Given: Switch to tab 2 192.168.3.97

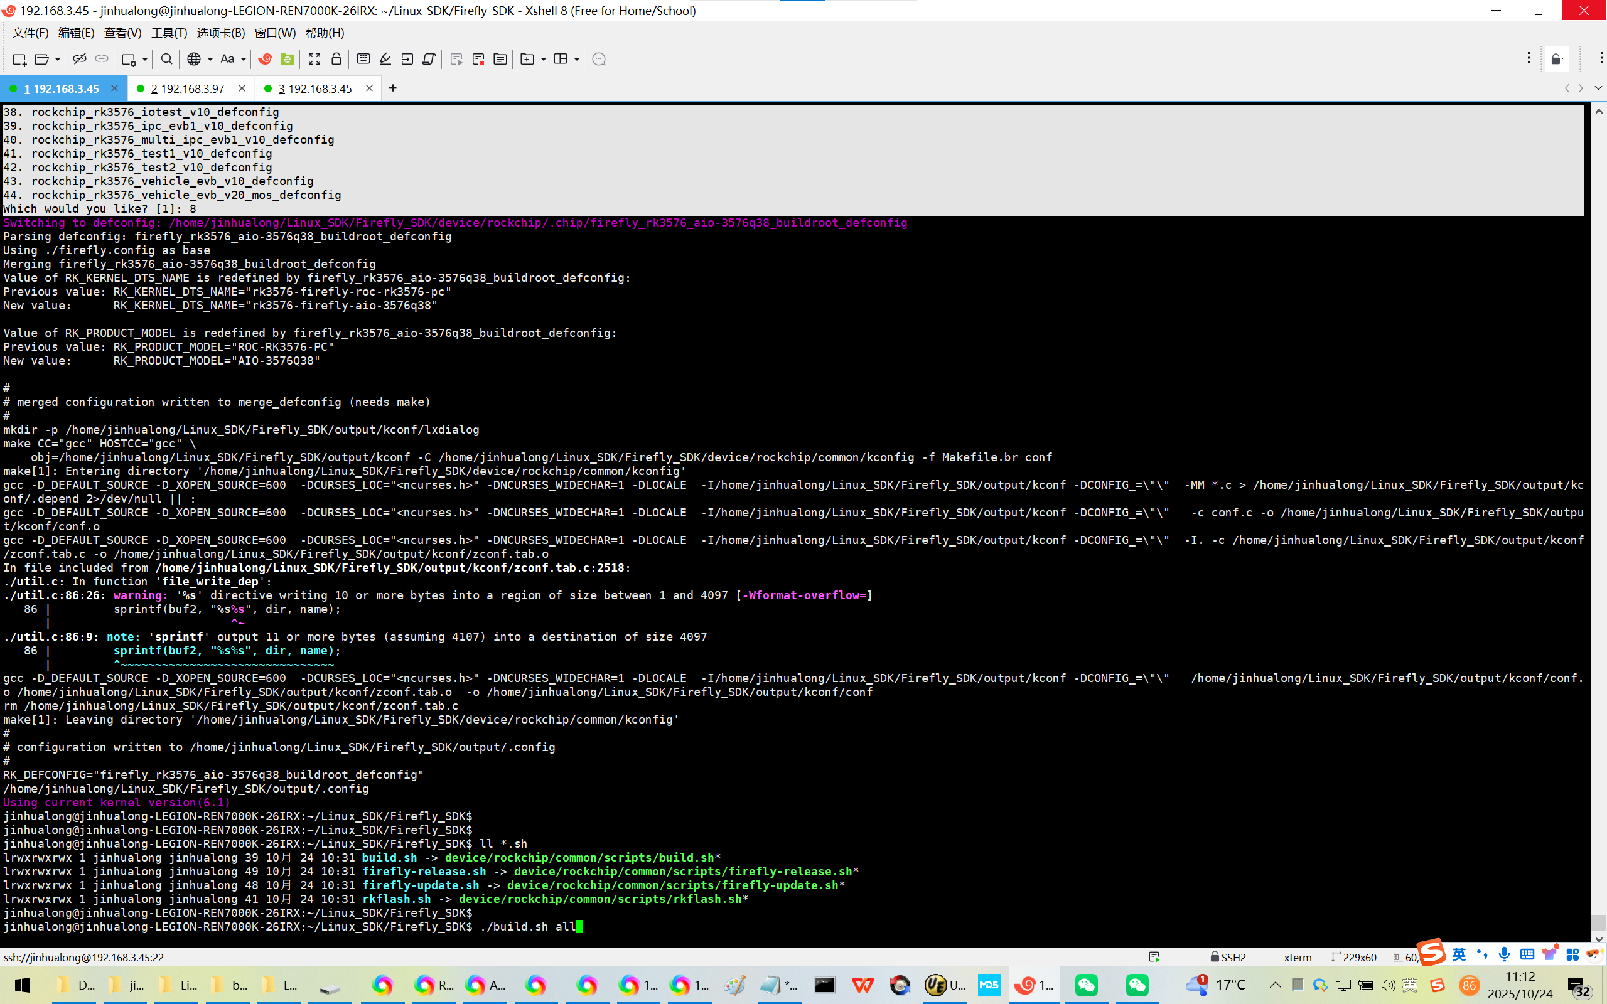Looking at the screenshot, I should (188, 88).
